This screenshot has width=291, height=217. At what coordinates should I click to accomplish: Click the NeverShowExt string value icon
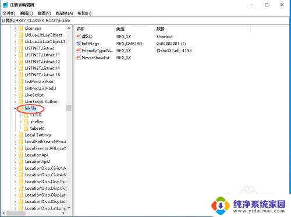(79, 58)
